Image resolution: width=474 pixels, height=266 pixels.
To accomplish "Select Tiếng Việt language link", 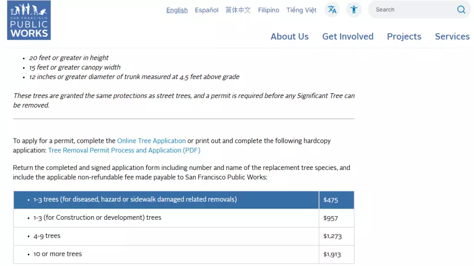I will tap(301, 10).
